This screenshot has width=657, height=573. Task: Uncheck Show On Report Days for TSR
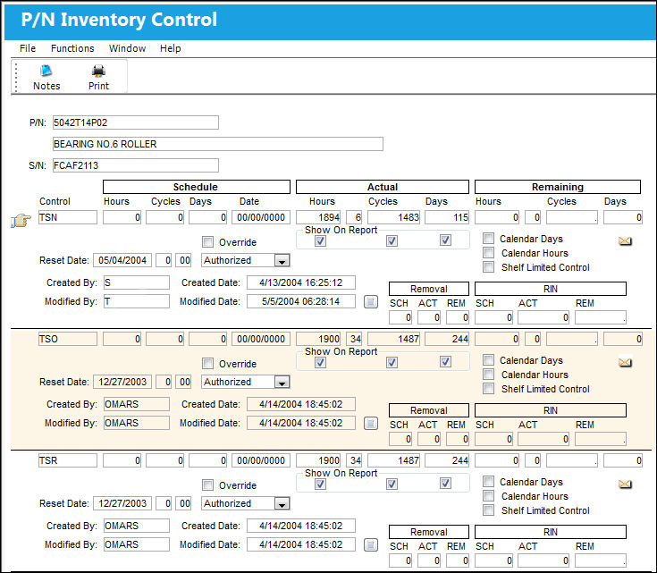click(445, 484)
